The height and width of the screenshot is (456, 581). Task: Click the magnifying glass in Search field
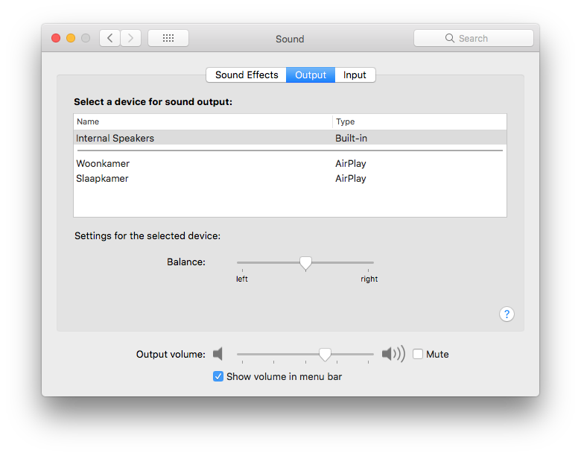point(449,38)
